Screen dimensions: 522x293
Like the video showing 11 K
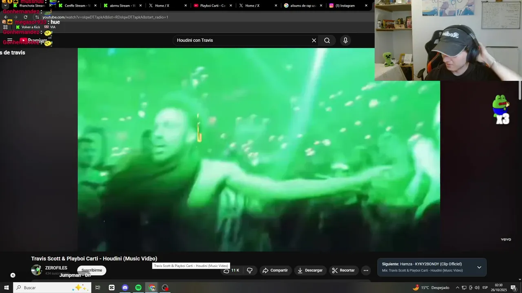[231, 270]
